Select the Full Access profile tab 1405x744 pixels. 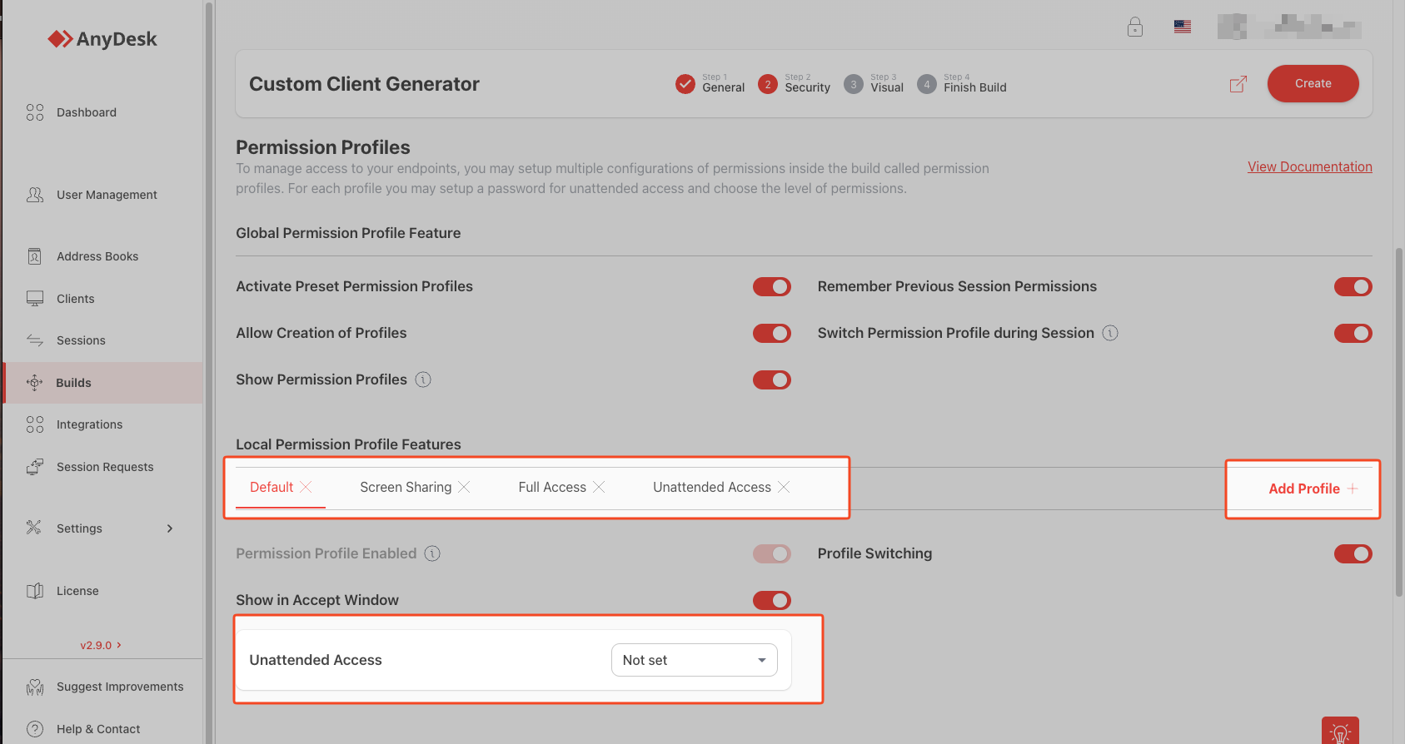(x=552, y=488)
